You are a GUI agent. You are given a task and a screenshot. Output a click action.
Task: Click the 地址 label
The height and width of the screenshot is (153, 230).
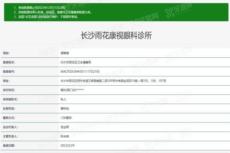6,81
